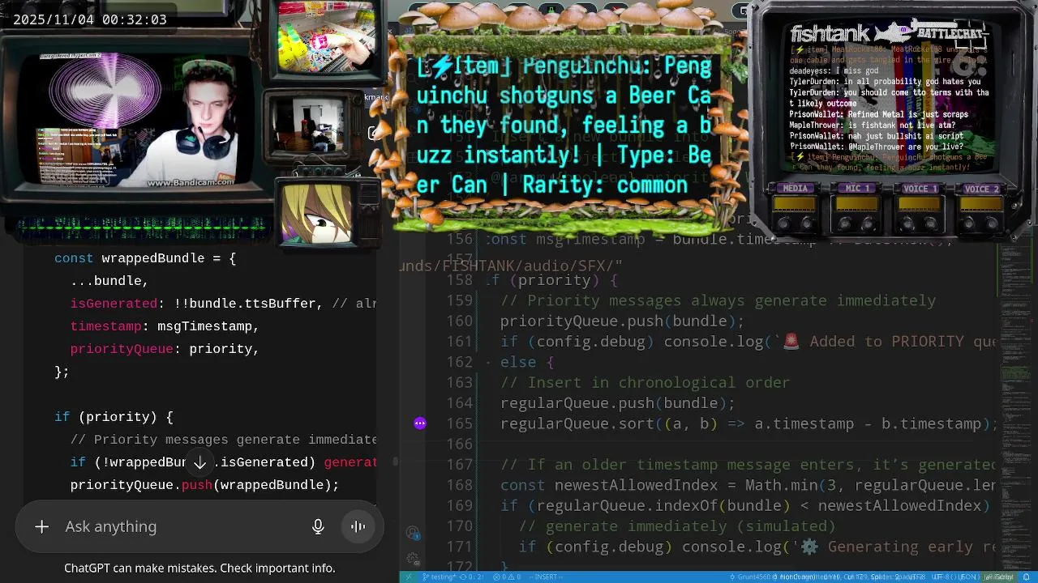Click the plus attach icon in ChatGPT

coord(41,526)
